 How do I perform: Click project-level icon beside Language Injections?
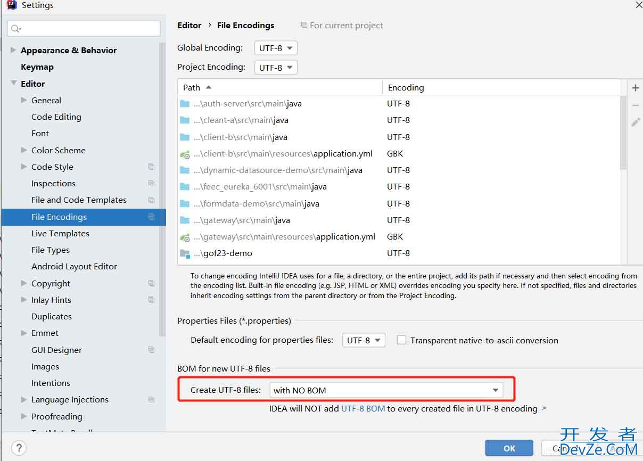[152, 400]
